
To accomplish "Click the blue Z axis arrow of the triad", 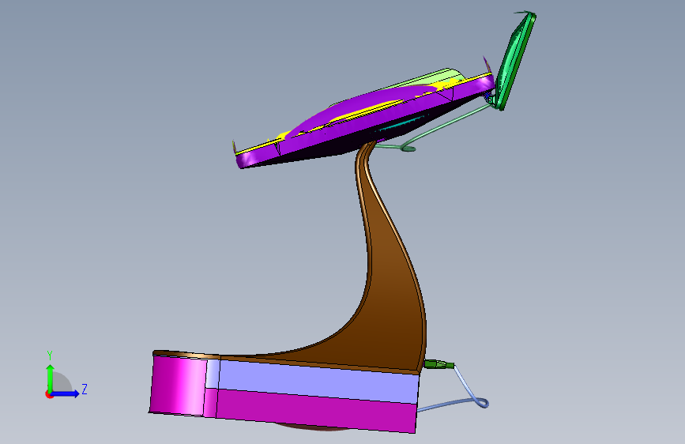I will click(x=66, y=393).
